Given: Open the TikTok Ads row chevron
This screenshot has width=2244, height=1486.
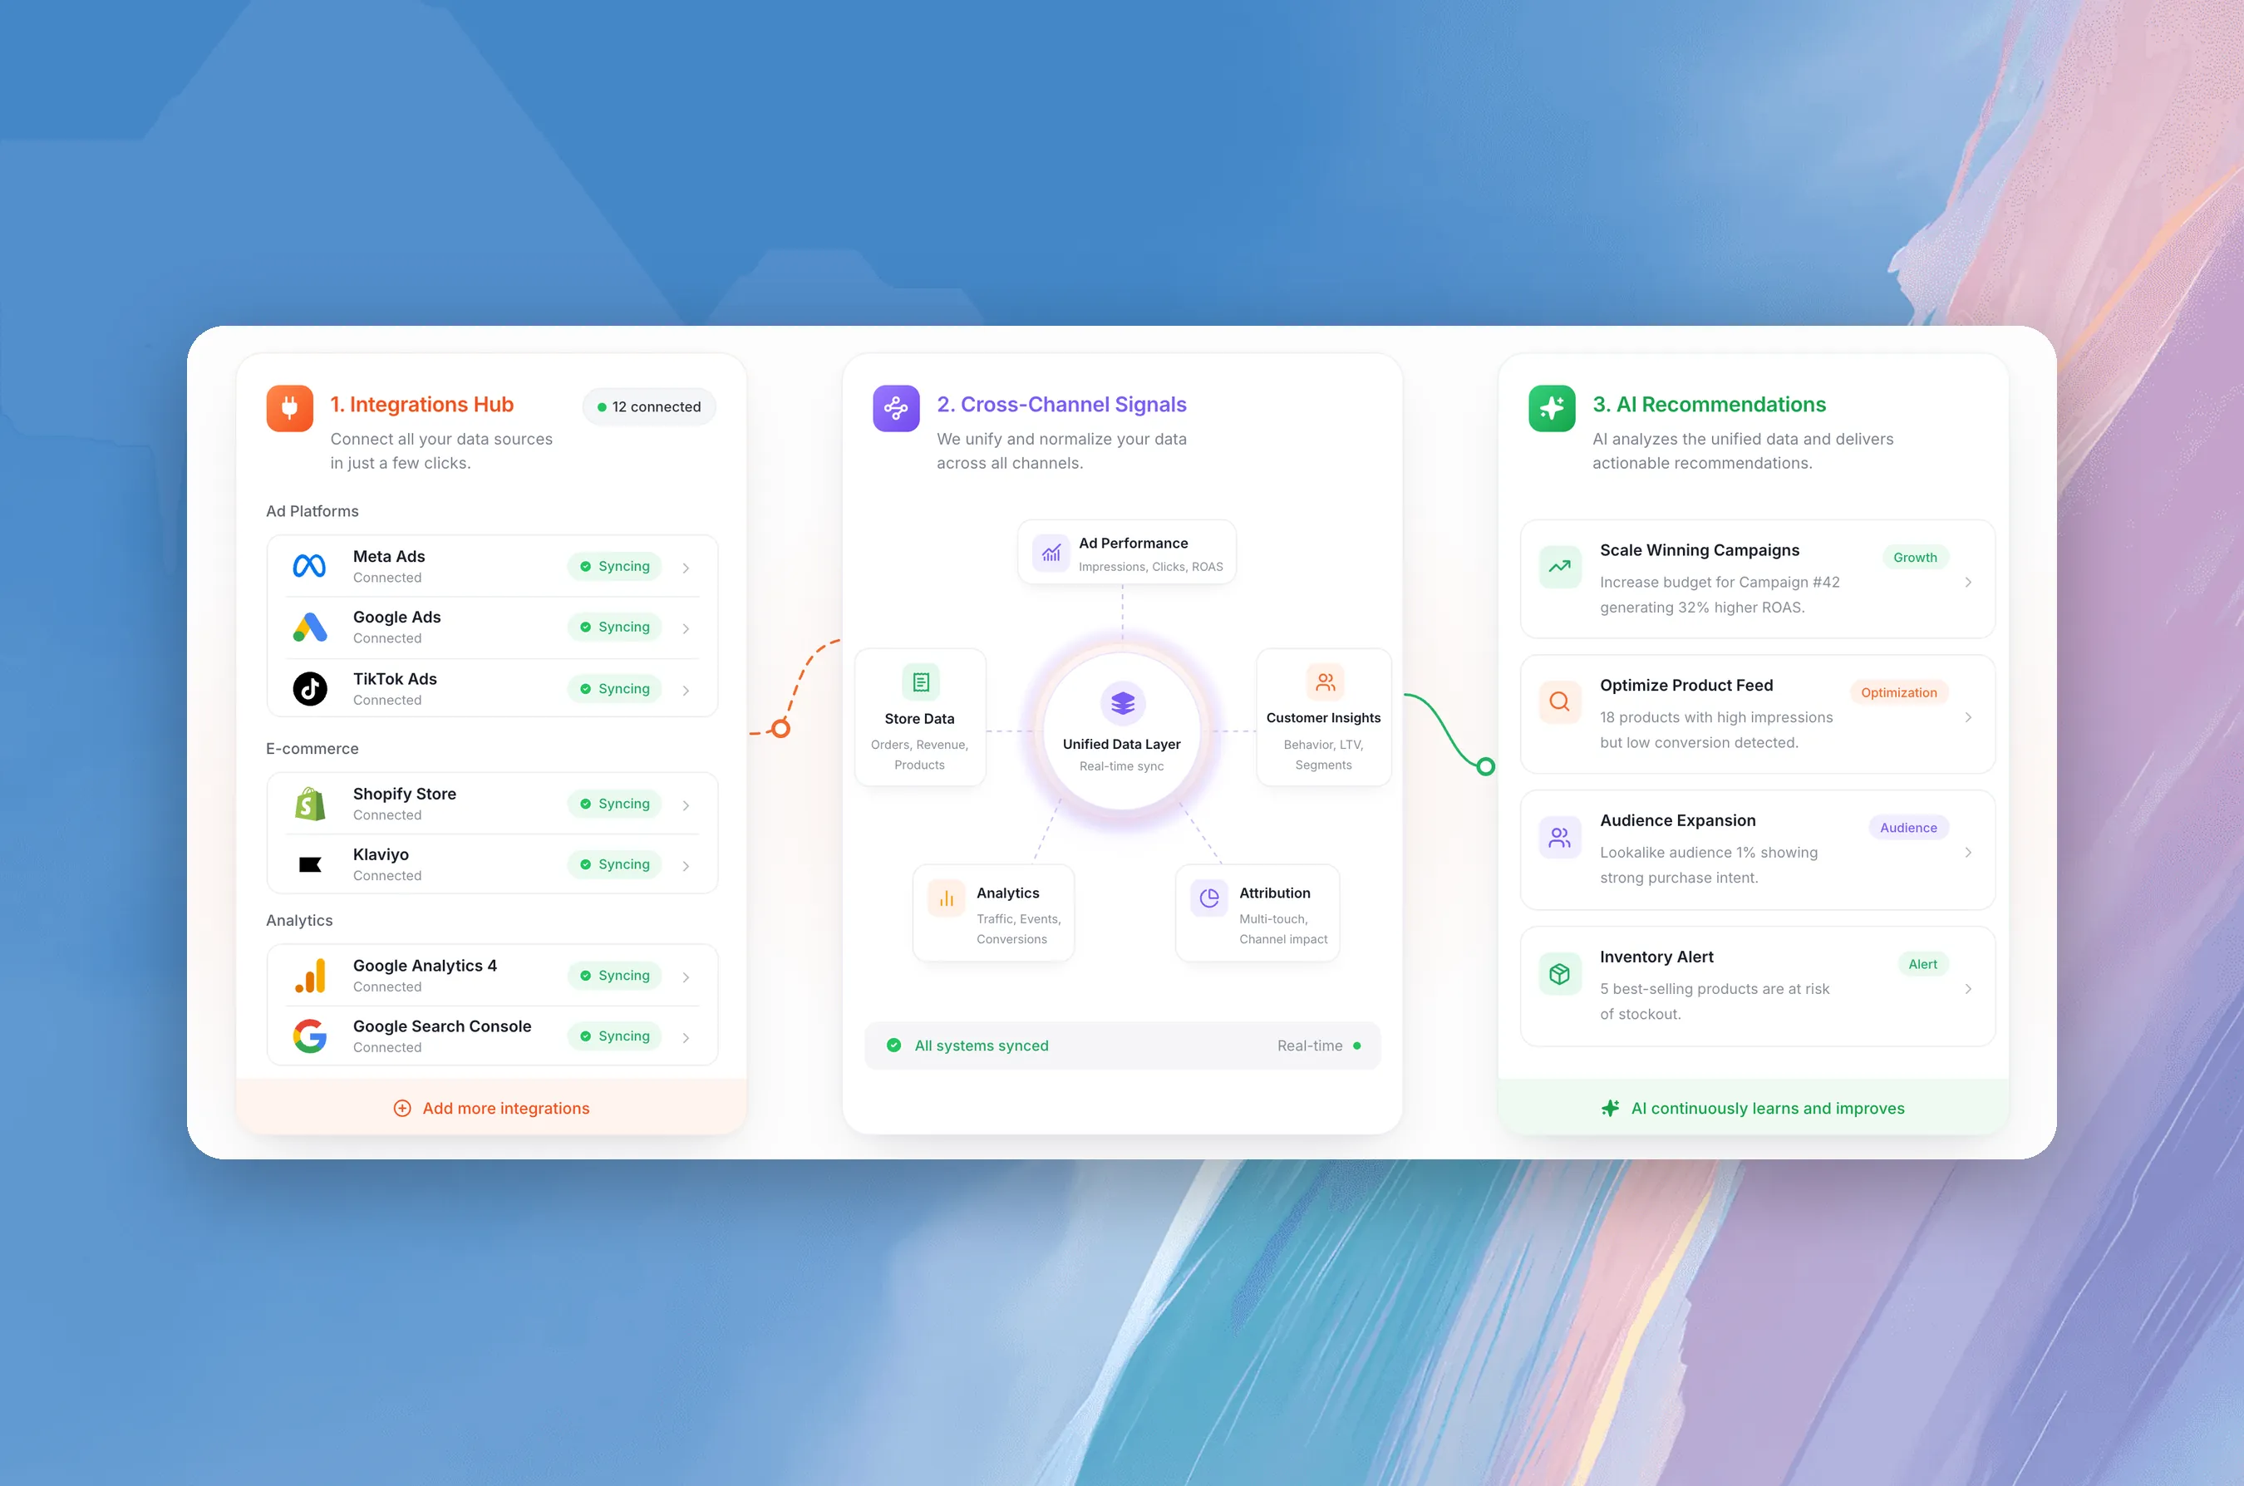Looking at the screenshot, I should coord(685,690).
